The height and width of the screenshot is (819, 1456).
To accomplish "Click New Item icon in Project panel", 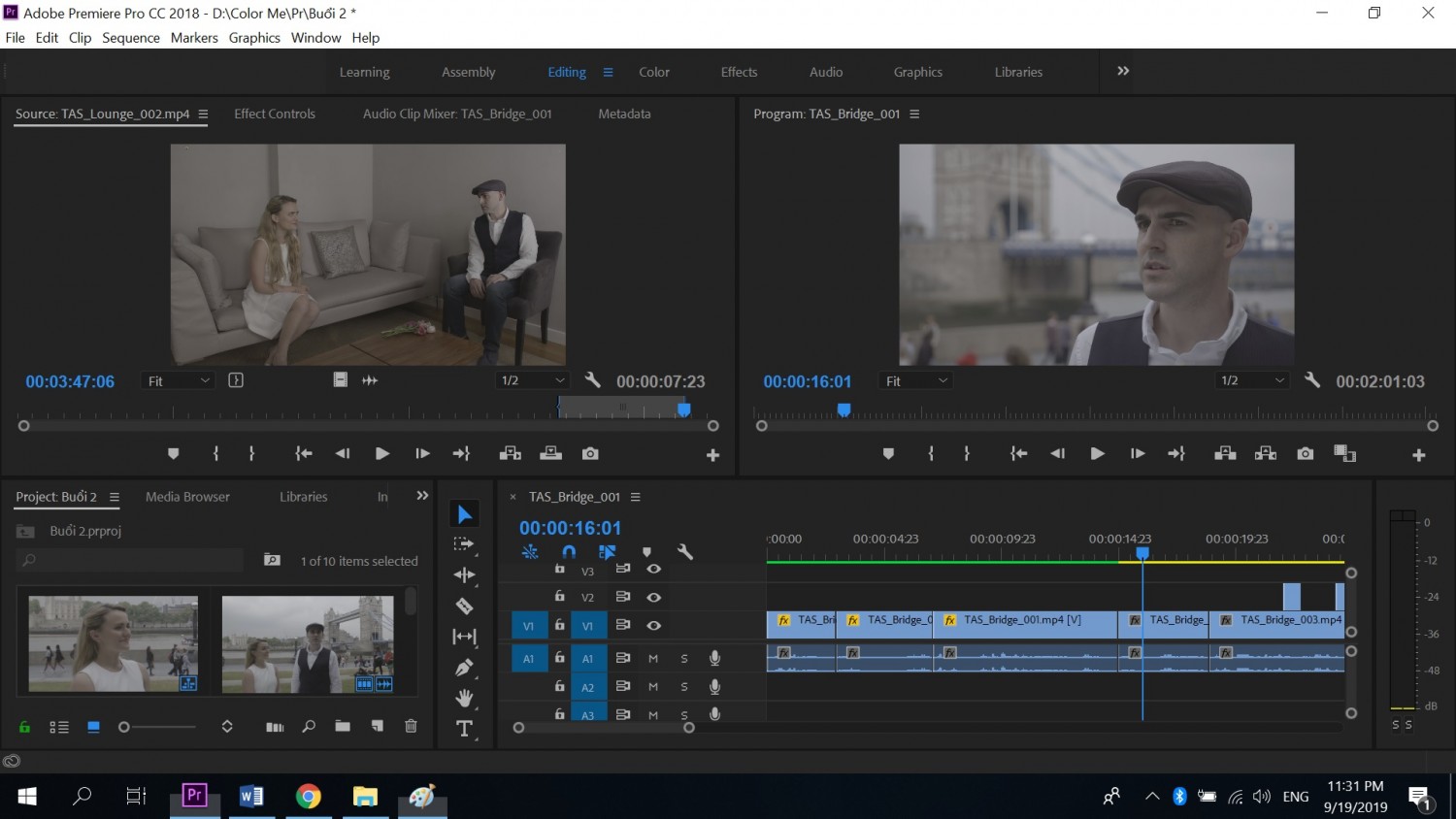I will [377, 726].
